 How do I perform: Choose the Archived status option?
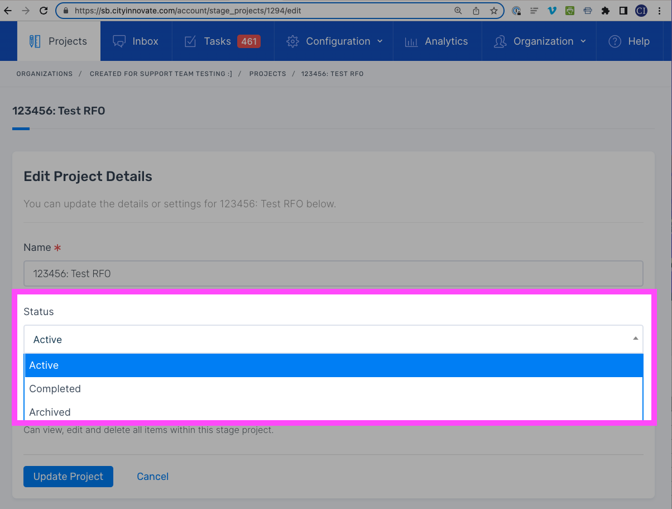pos(334,412)
